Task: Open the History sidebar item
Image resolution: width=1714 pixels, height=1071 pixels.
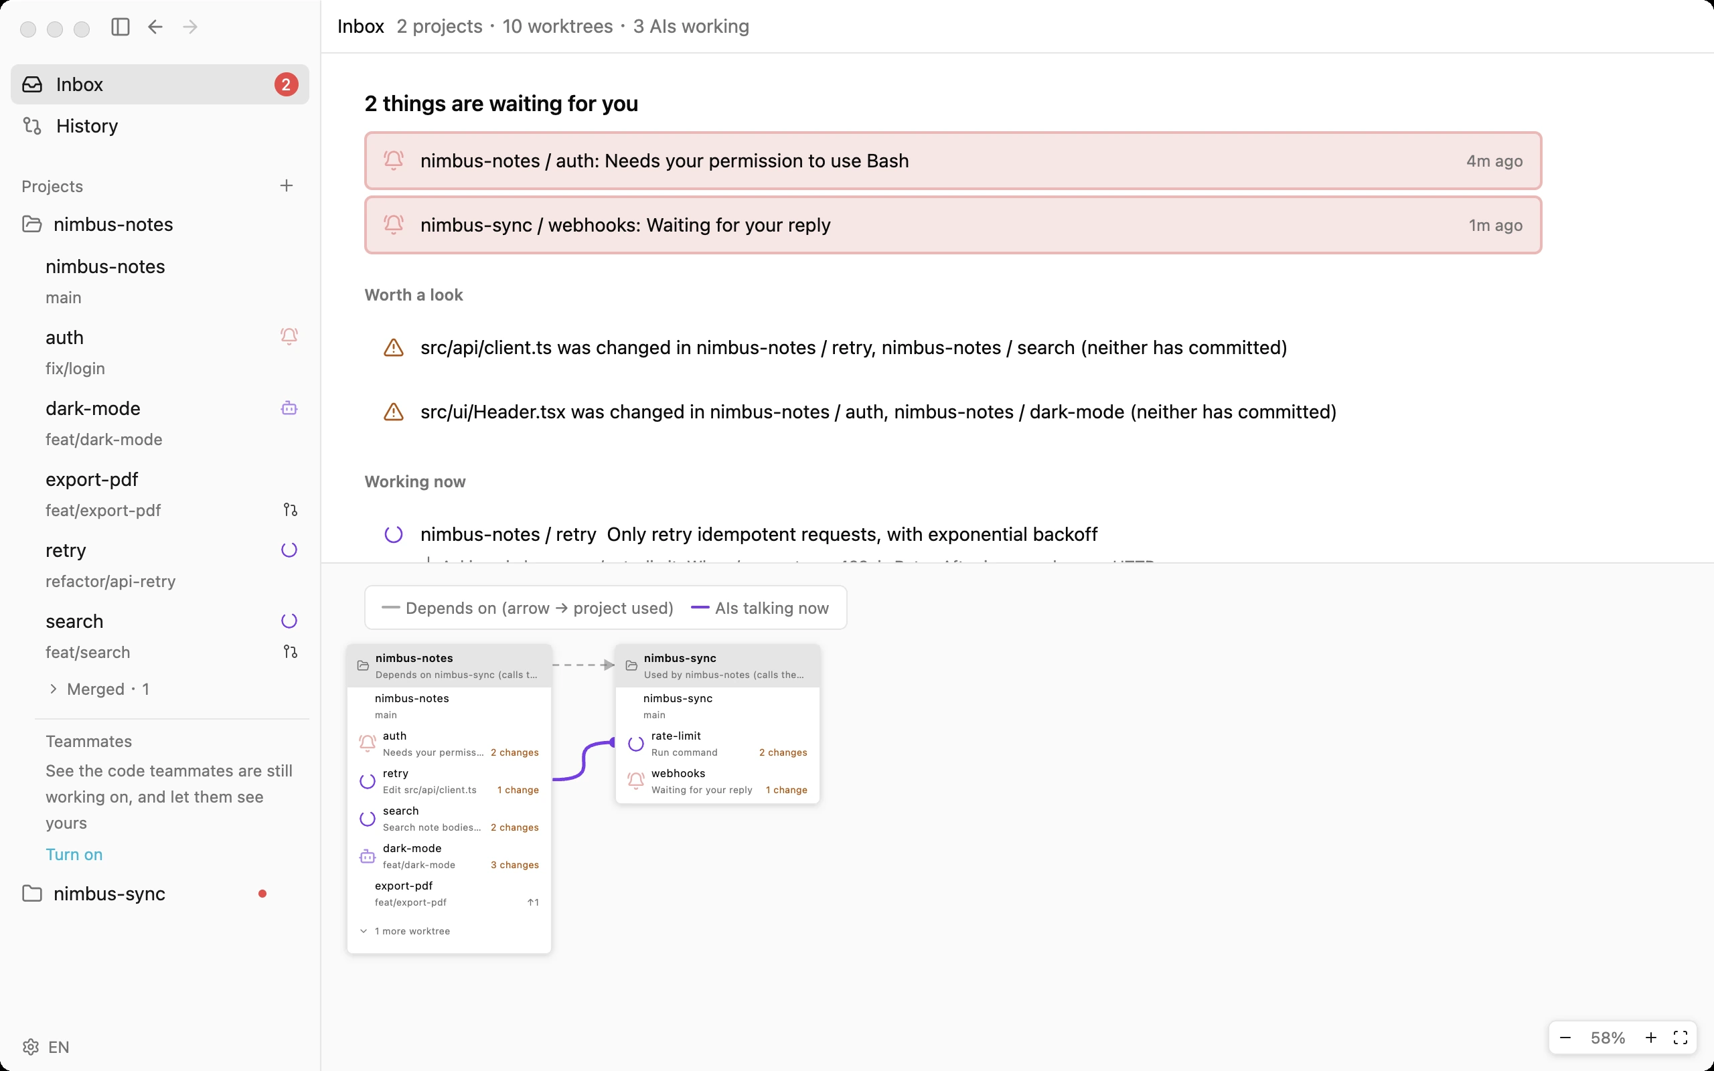Action: point(159,126)
